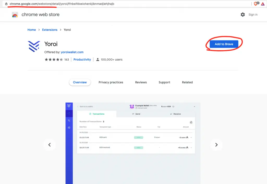The height and width of the screenshot is (184, 267).
Task: Open the Reviews tab
Action: (141, 82)
